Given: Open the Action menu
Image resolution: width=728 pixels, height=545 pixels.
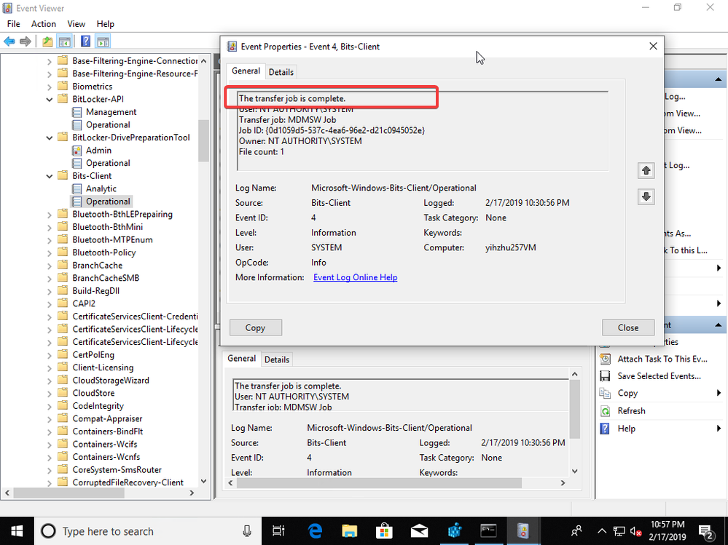Looking at the screenshot, I should tap(44, 24).
